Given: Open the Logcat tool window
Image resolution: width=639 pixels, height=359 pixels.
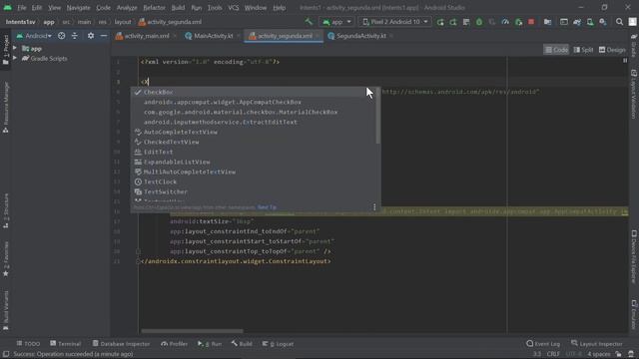Looking at the screenshot, I should [278, 344].
